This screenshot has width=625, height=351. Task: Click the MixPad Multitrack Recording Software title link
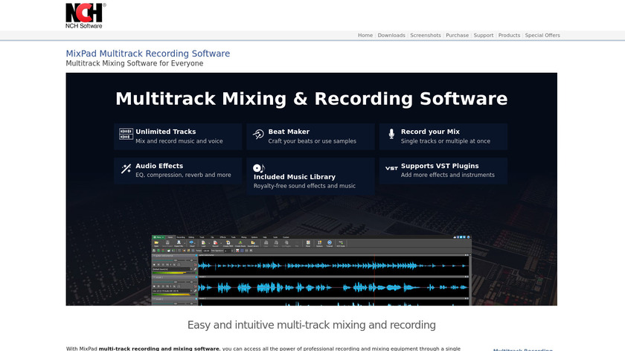[x=148, y=54]
